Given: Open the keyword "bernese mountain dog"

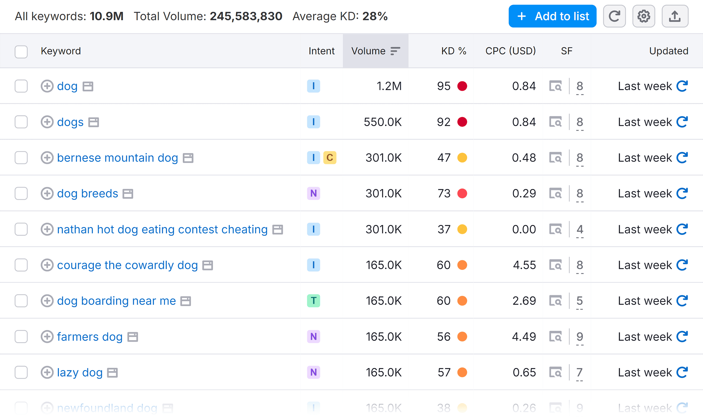Looking at the screenshot, I should 117,158.
